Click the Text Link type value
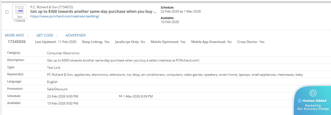The image size is (331, 115). 54,68
